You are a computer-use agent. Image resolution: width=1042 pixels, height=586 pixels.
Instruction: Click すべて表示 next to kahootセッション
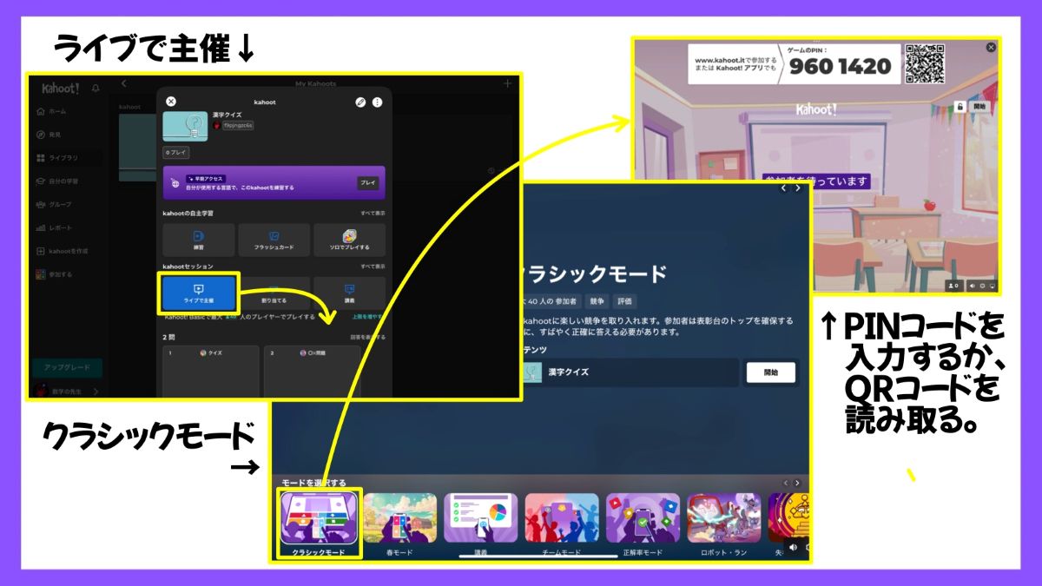coord(373,267)
